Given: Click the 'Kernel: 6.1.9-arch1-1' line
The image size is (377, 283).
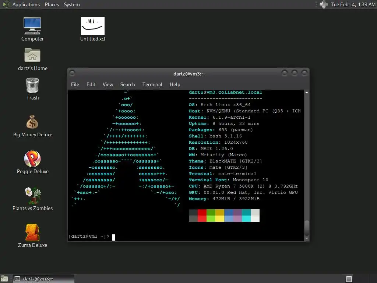Looking at the screenshot, I should (219, 117).
